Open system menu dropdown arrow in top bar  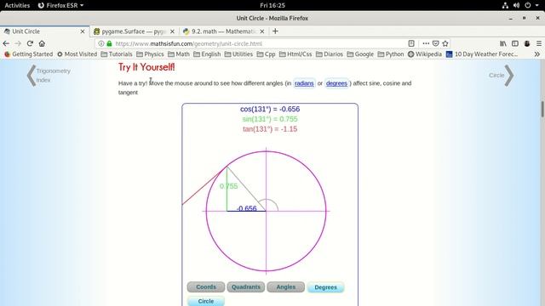537,6
